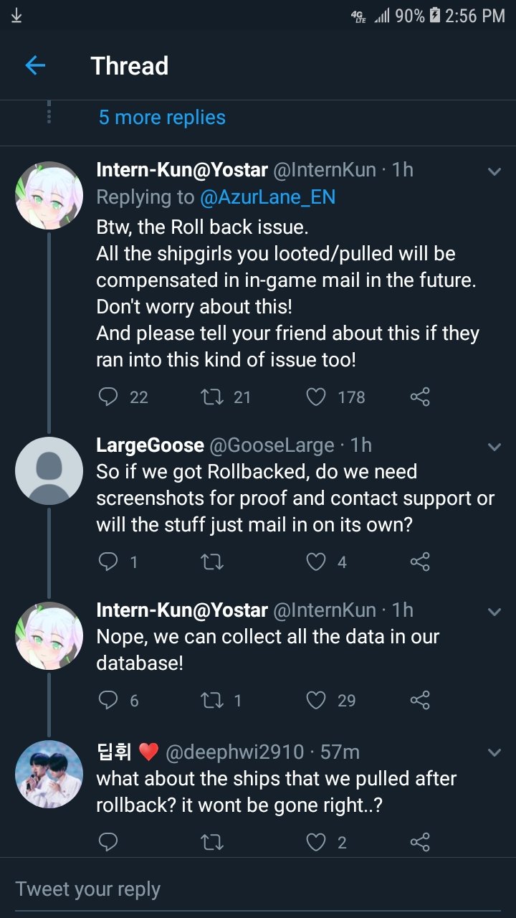Like the tweet with 178 likes
Screen dimensions: 516x918
pos(316,397)
